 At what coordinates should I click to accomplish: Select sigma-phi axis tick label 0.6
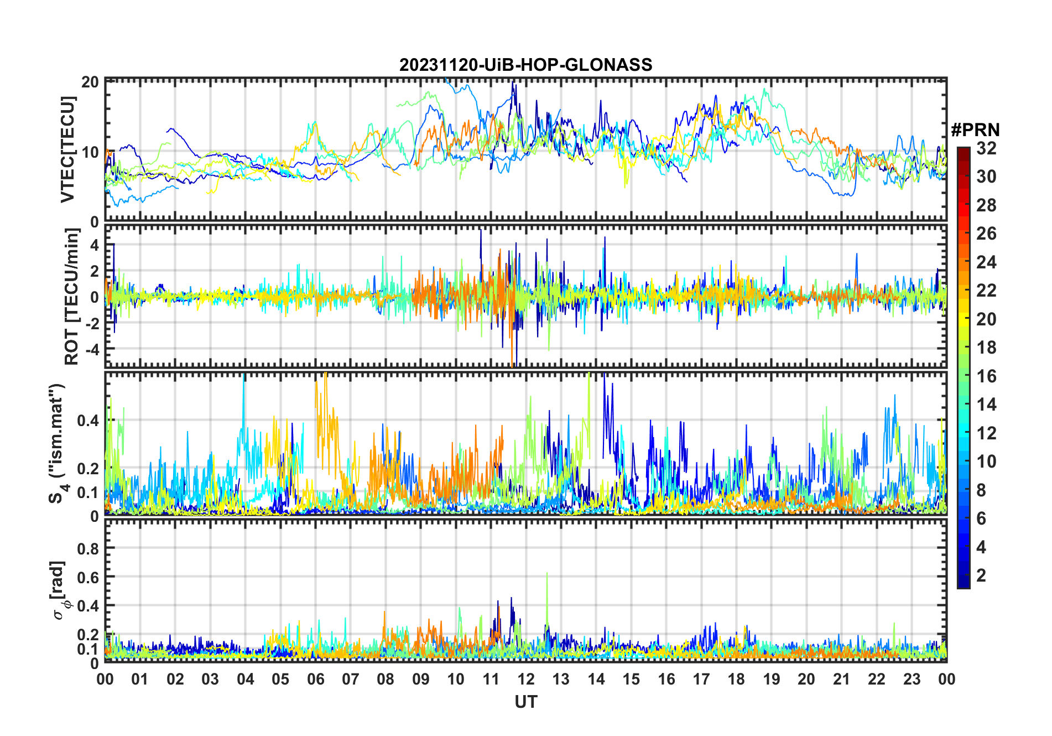88,577
